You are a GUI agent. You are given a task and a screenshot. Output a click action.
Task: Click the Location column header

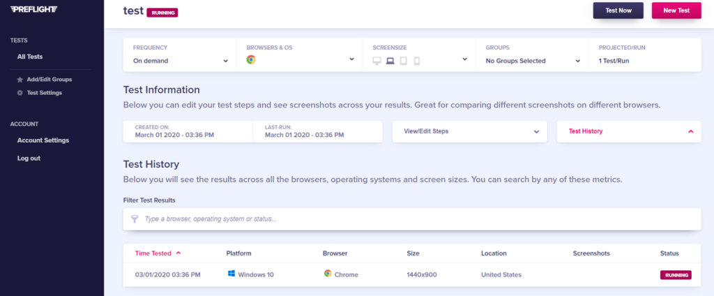pyautogui.click(x=494, y=253)
